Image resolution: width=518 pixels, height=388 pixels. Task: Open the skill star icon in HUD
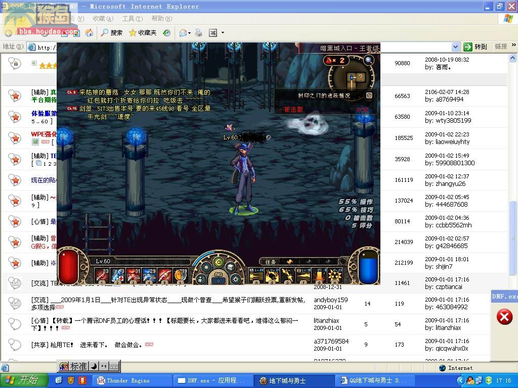(x=206, y=267)
